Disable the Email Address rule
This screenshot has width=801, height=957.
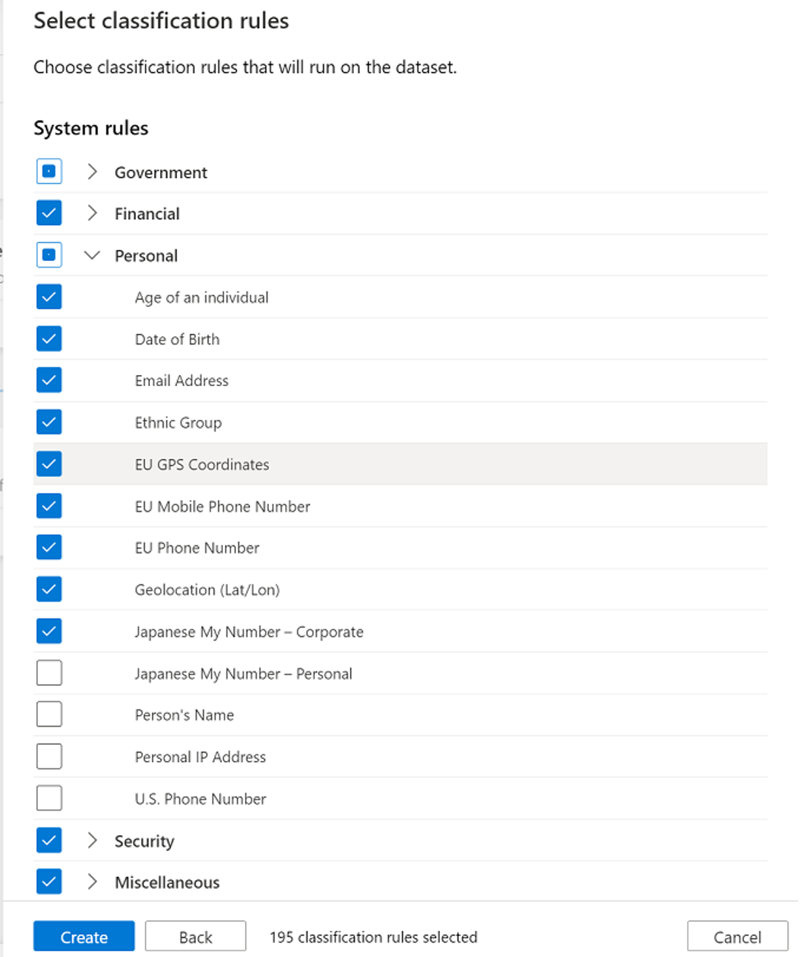coord(48,380)
